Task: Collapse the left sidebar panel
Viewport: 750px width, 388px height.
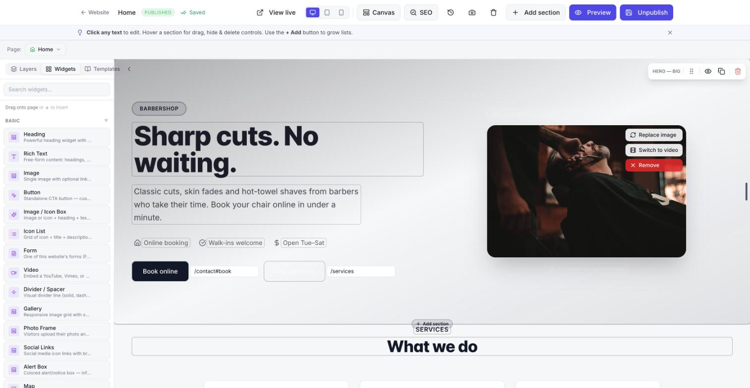Action: point(129,69)
